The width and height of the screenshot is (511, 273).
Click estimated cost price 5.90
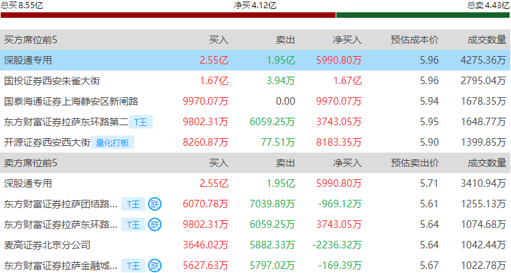coord(429,142)
